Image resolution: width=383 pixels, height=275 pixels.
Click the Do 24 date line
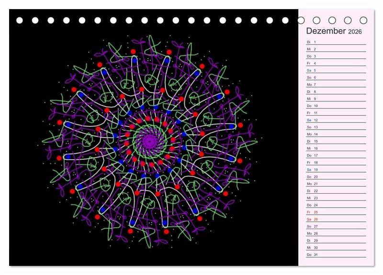point(336,205)
